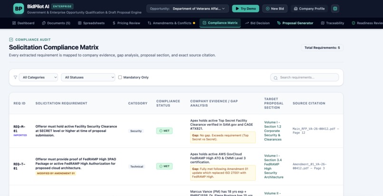Screen dimensions: 383x196
Task: Click the Try Demo button
Action: (246, 9)
